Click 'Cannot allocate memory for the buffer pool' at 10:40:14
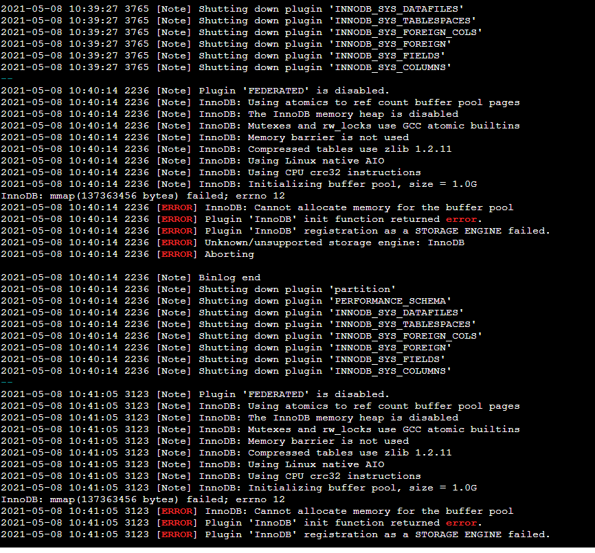The height and width of the screenshot is (553, 595). pyautogui.click(x=359, y=207)
